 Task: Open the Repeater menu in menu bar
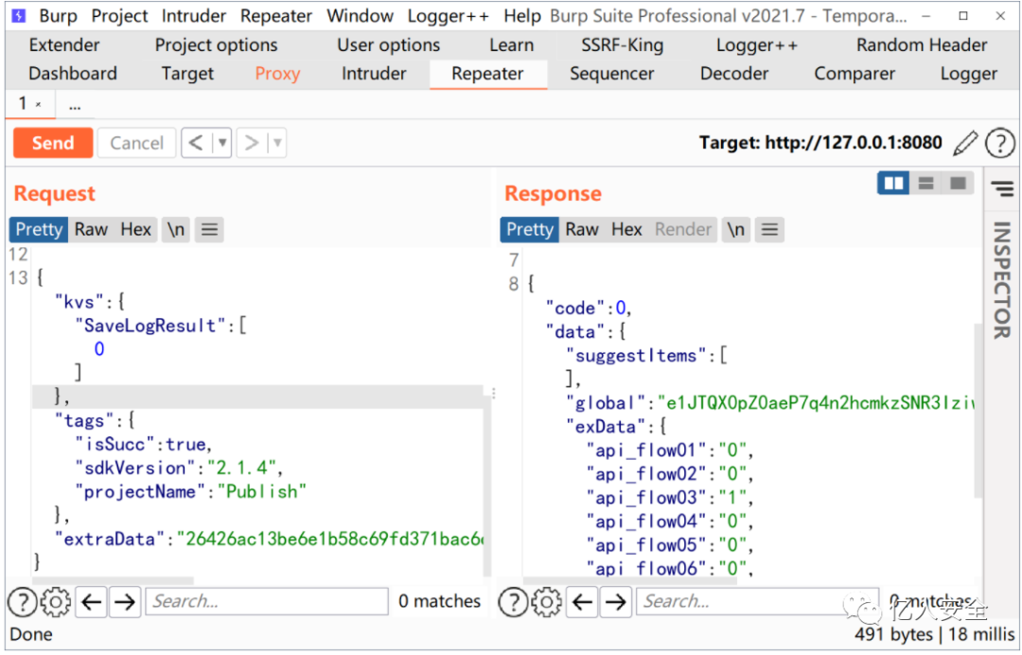point(275,16)
